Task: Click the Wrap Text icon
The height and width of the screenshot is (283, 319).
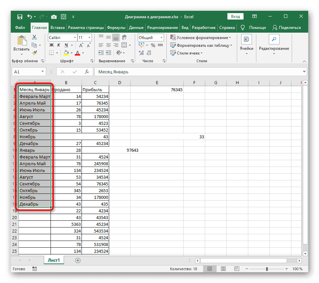Action: (124, 38)
